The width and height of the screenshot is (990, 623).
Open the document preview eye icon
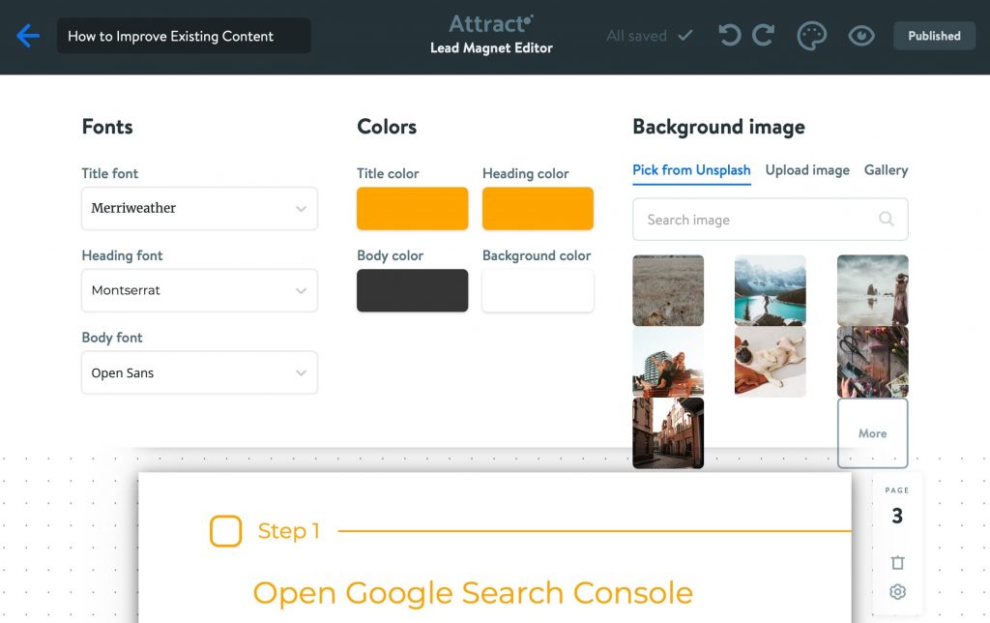(860, 35)
